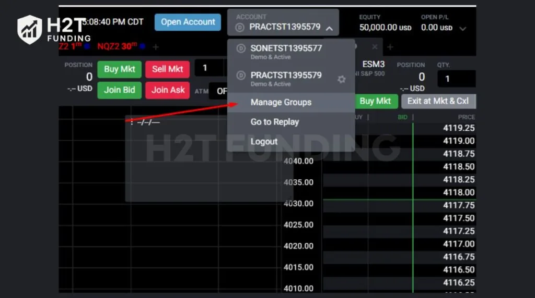This screenshot has width=535, height=298.
Task: Click the 4116.75 price row
Action: (x=399, y=257)
